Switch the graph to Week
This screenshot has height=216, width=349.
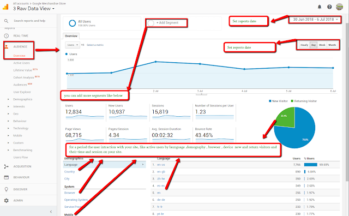click(x=322, y=45)
